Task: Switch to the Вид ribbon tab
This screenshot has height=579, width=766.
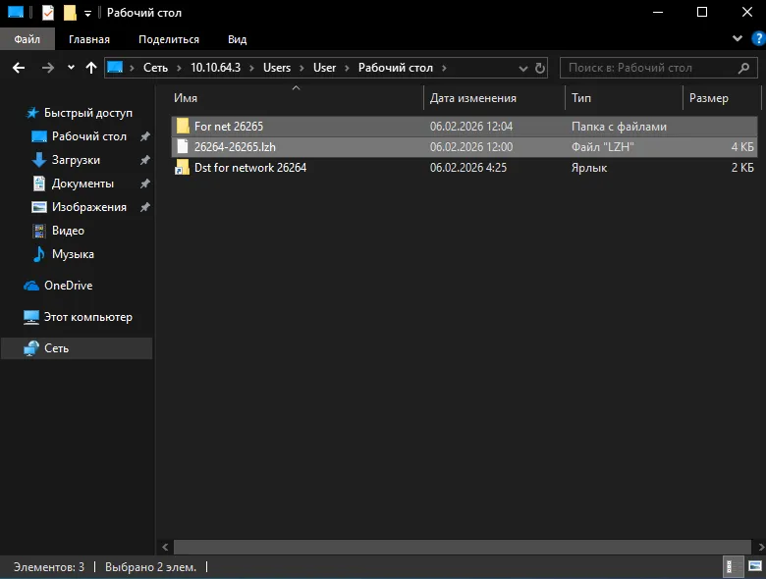Action: (237, 39)
